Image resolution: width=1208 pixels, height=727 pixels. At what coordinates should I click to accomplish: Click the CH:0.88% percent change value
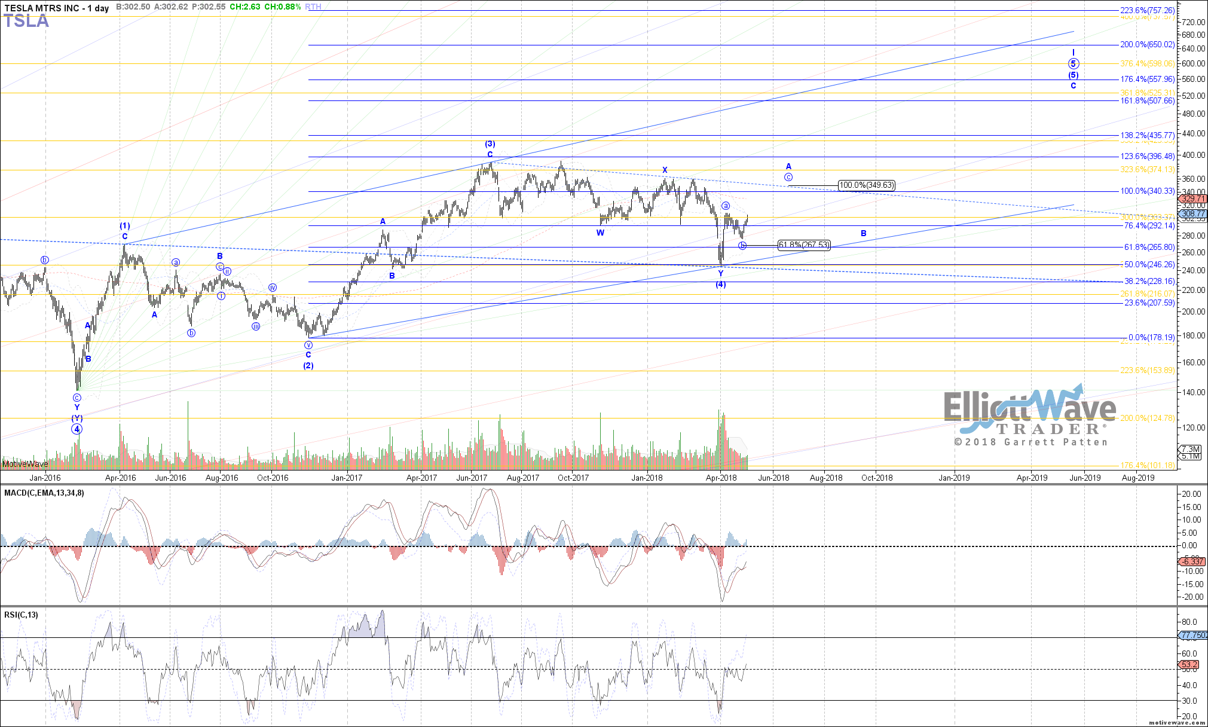(x=283, y=7)
